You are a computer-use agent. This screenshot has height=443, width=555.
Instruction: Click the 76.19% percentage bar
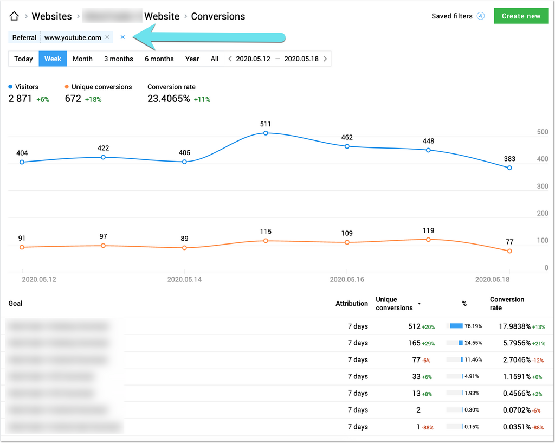coord(455,326)
